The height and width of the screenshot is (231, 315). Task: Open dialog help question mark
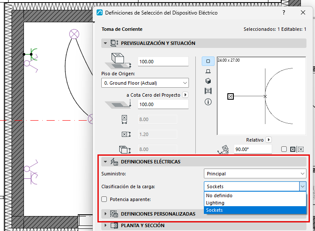(283, 12)
